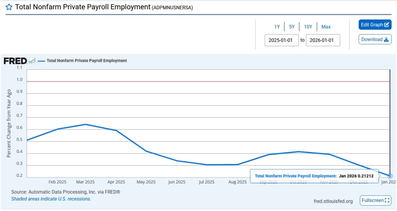Click the FRED logo above the chart

(x=15, y=61)
